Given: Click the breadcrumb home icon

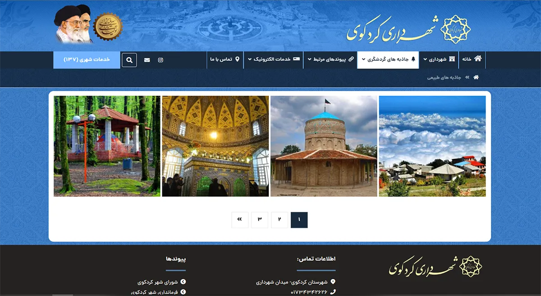Looking at the screenshot, I should coord(476,78).
